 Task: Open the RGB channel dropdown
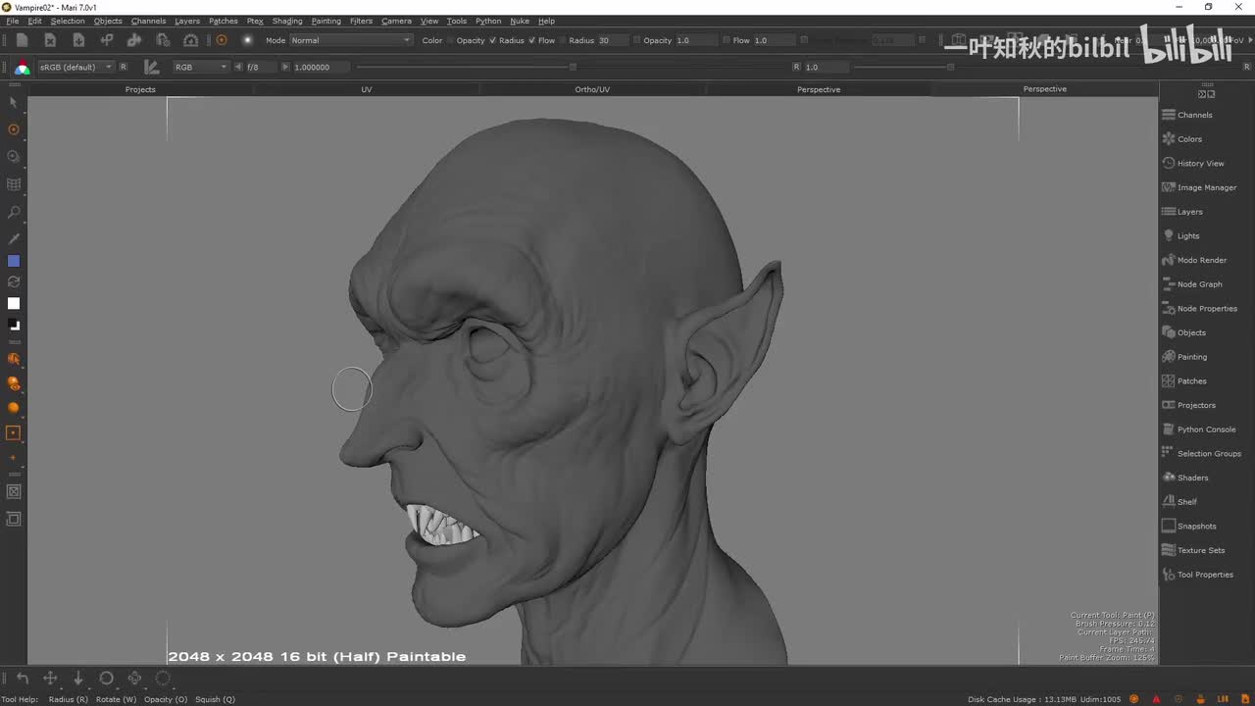coord(200,67)
